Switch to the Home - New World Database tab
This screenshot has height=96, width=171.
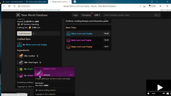click(x=13, y=2)
